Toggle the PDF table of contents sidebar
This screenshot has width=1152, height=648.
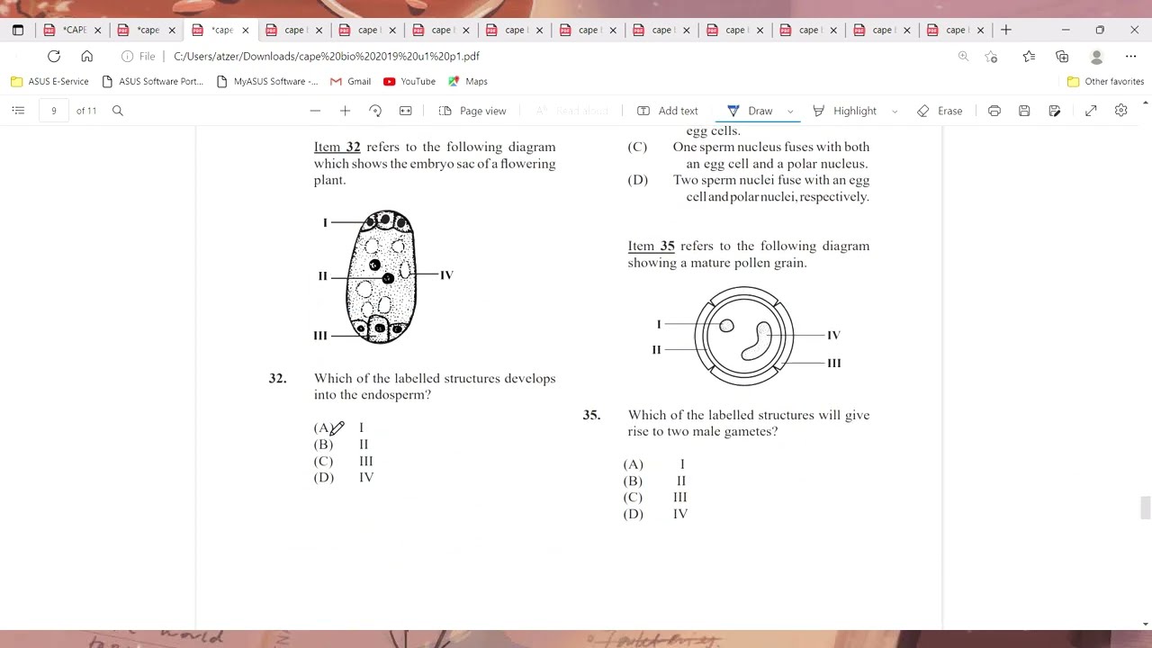pyautogui.click(x=18, y=111)
